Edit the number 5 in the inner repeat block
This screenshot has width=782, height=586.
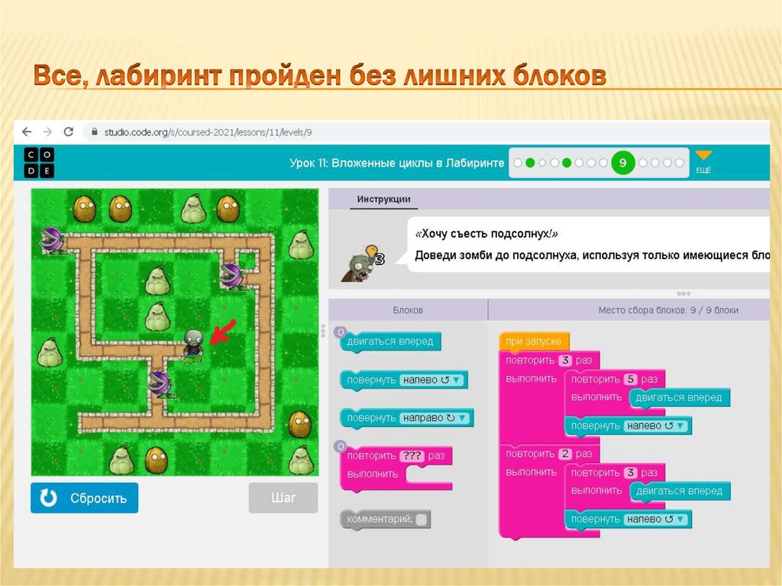[x=630, y=380]
